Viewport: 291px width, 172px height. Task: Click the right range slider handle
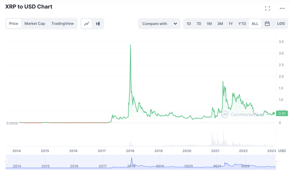click(x=275, y=162)
